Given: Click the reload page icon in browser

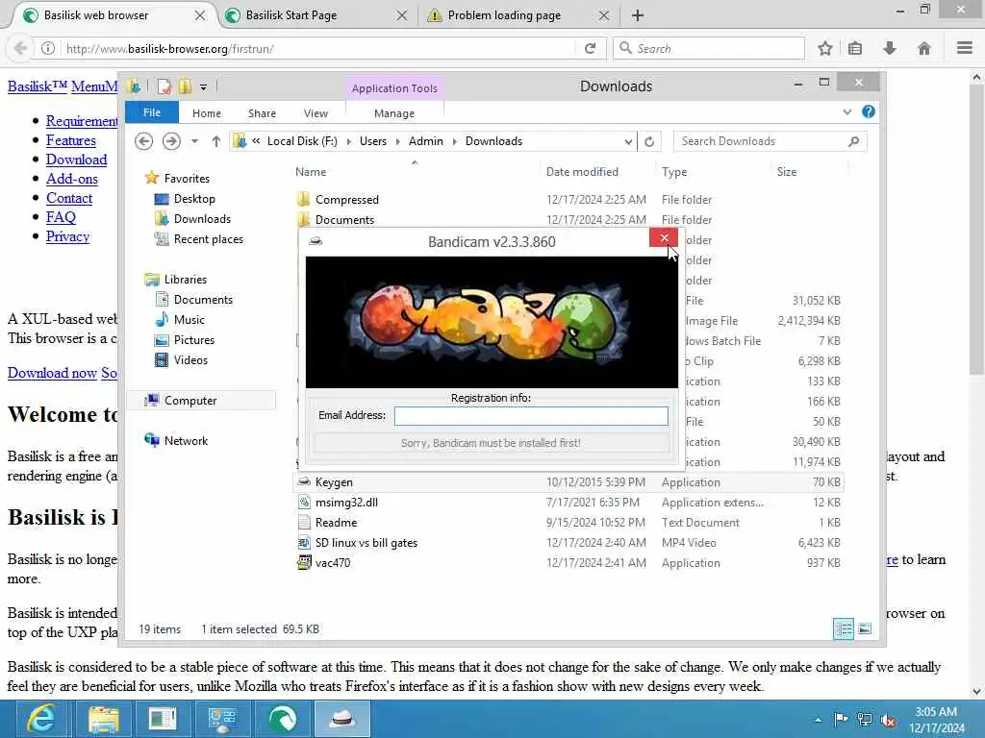Looking at the screenshot, I should pos(590,48).
